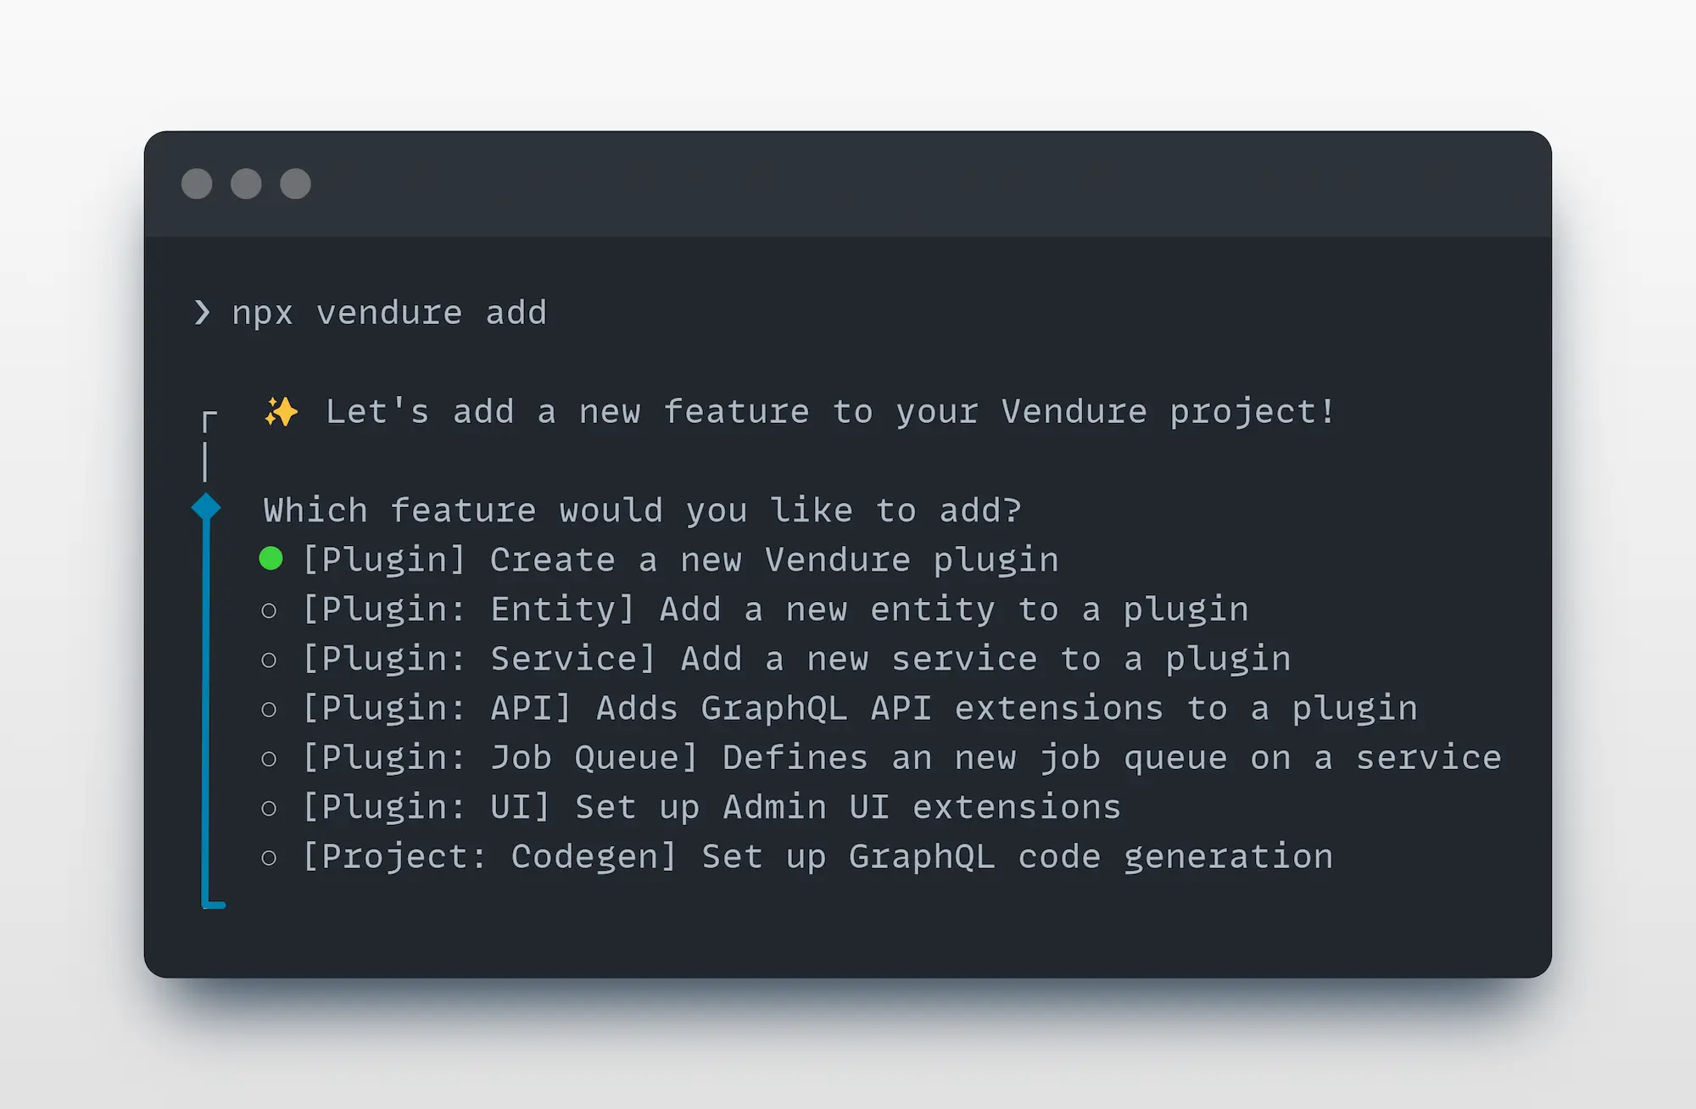Click the bottom corner of the blue prompt line
Screen dimensions: 1696x1109
pyautogui.click(x=212, y=904)
